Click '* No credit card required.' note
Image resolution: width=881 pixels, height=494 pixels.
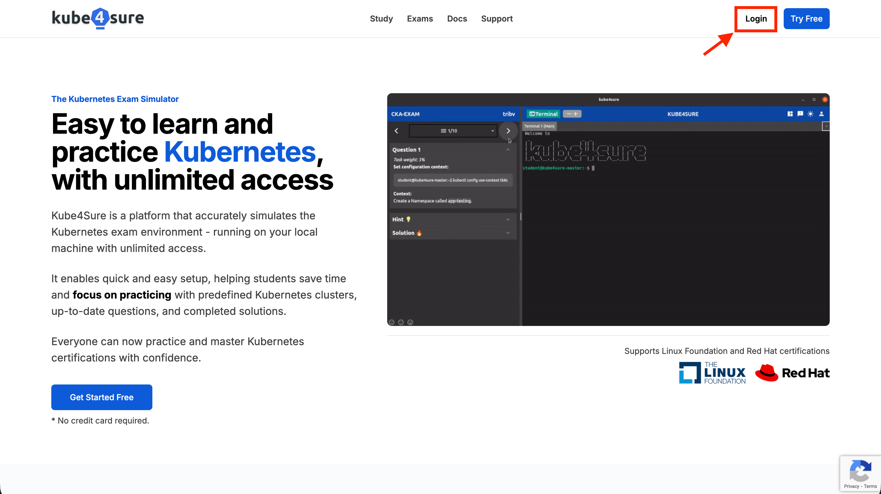click(x=100, y=421)
